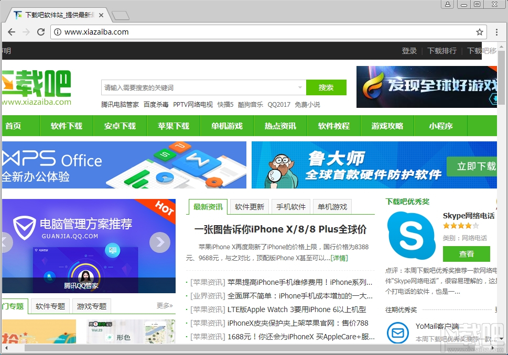Click the green 搜索 button
This screenshot has width=508, height=355.
(326, 87)
